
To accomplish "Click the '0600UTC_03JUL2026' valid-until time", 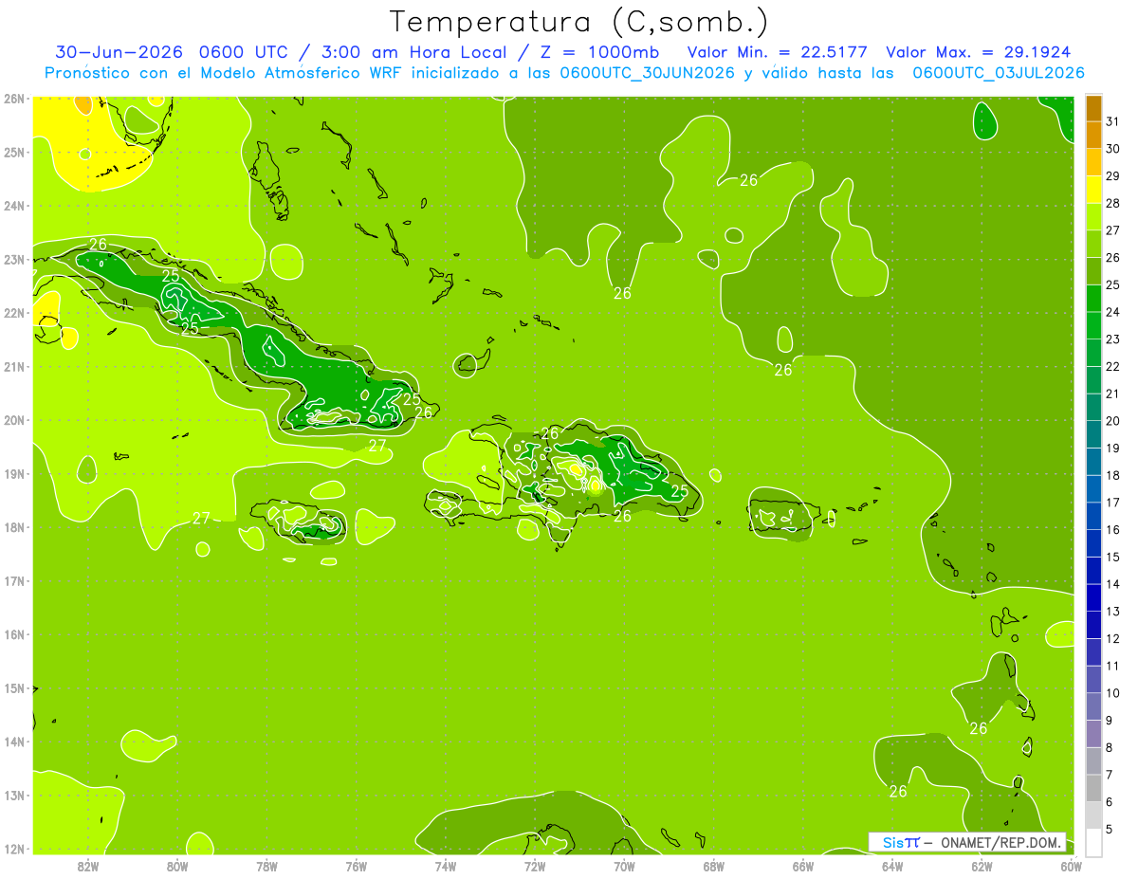I will (x=999, y=73).
